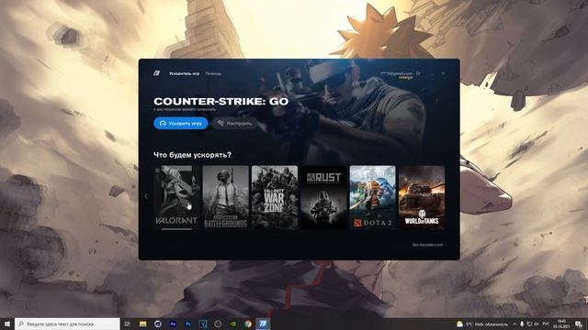Select the Dota 2 game card
588x330 pixels.
coord(373,197)
